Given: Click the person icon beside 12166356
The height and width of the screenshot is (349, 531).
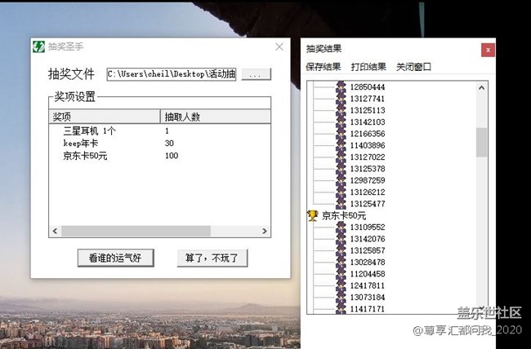Looking at the screenshot, I should pyautogui.click(x=341, y=134).
